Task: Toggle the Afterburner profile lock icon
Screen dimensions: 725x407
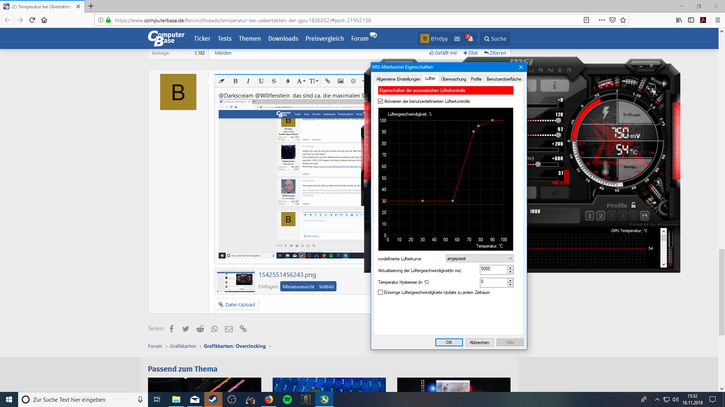Action: click(633, 205)
